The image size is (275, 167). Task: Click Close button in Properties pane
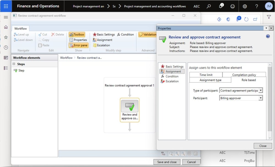coord(263,146)
